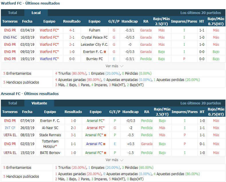Click Arsenal 3 Pérdidas (60.00%) summary
The image size is (226, 182).
pyautogui.click(x=138, y=168)
